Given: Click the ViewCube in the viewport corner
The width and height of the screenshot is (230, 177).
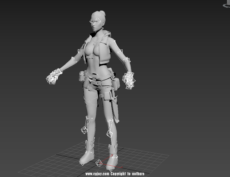Looking at the screenshot, I should click(x=227, y=2).
